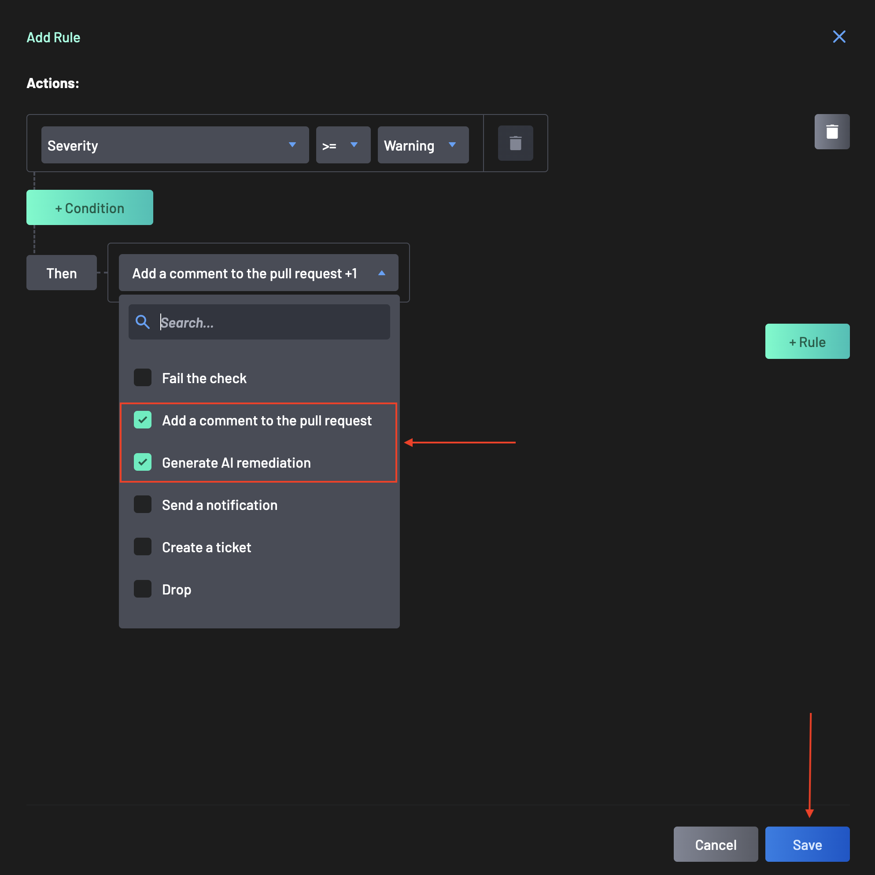Select the Drop action checkbox
Image resolution: width=875 pixels, height=875 pixels.
[x=143, y=589]
